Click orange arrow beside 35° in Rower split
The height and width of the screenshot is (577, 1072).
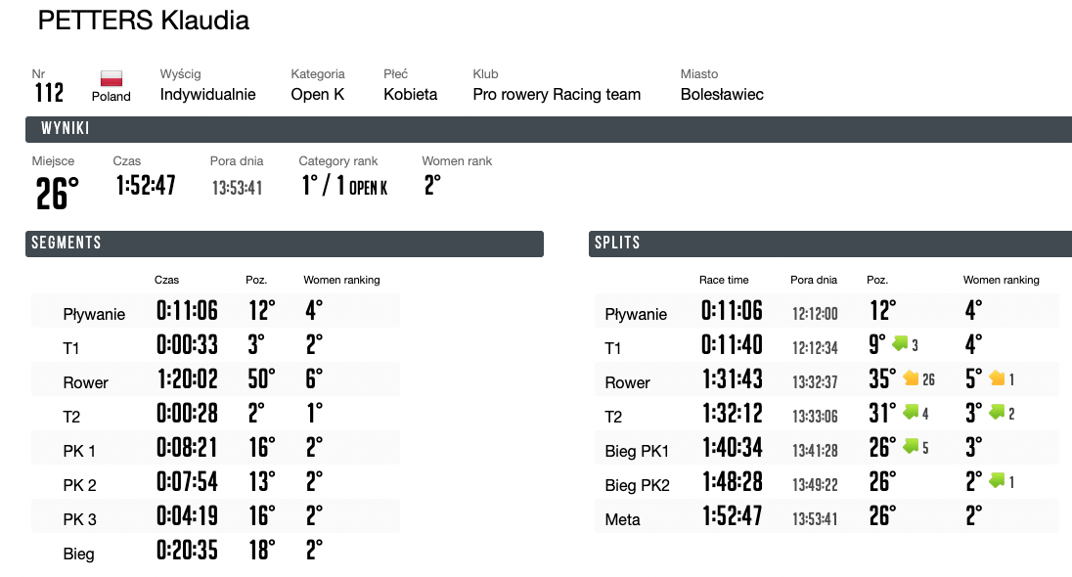click(911, 377)
